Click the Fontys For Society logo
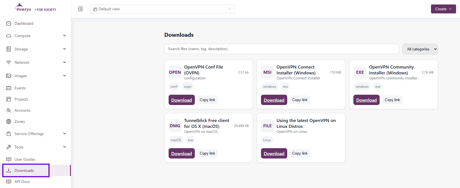The height and width of the screenshot is (188, 460). click(x=36, y=8)
